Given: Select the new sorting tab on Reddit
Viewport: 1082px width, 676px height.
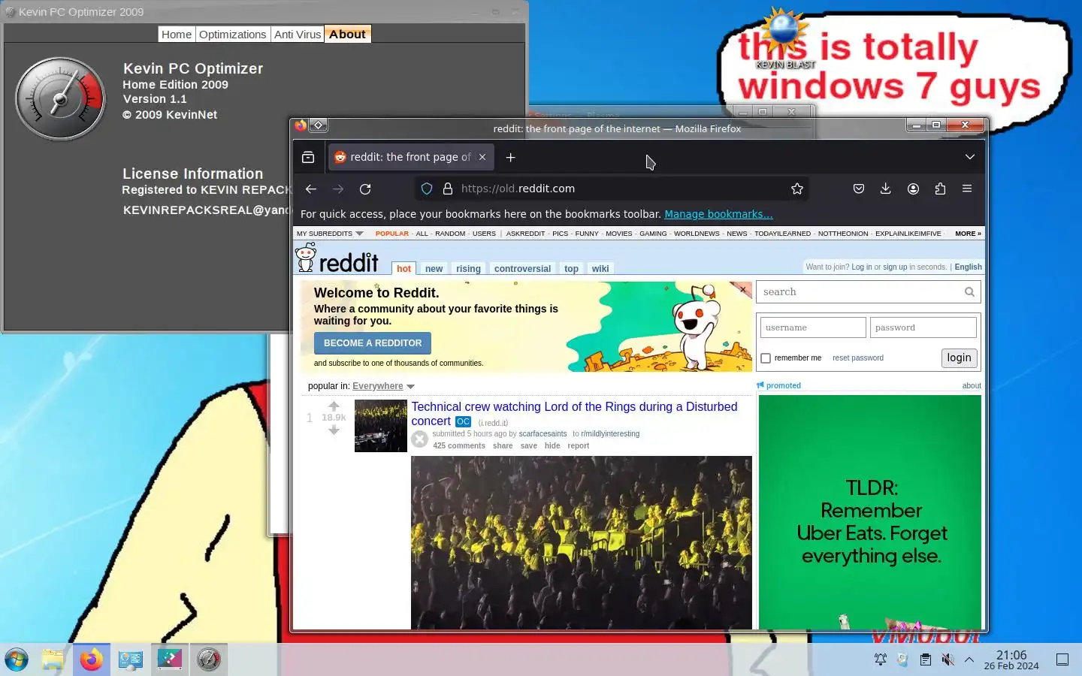Looking at the screenshot, I should tap(434, 269).
